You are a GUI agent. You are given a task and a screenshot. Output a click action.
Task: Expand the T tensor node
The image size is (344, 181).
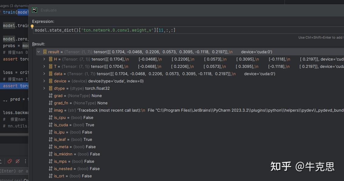[44, 66]
